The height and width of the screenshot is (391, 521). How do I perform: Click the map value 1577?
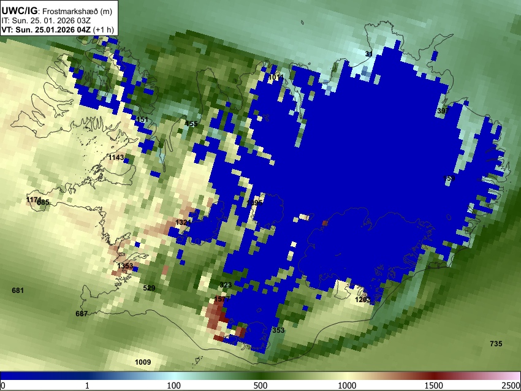(222, 298)
